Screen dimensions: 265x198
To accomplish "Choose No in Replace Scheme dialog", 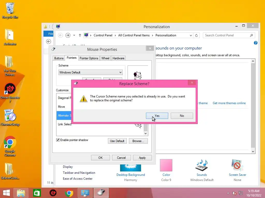I will click(182, 116).
